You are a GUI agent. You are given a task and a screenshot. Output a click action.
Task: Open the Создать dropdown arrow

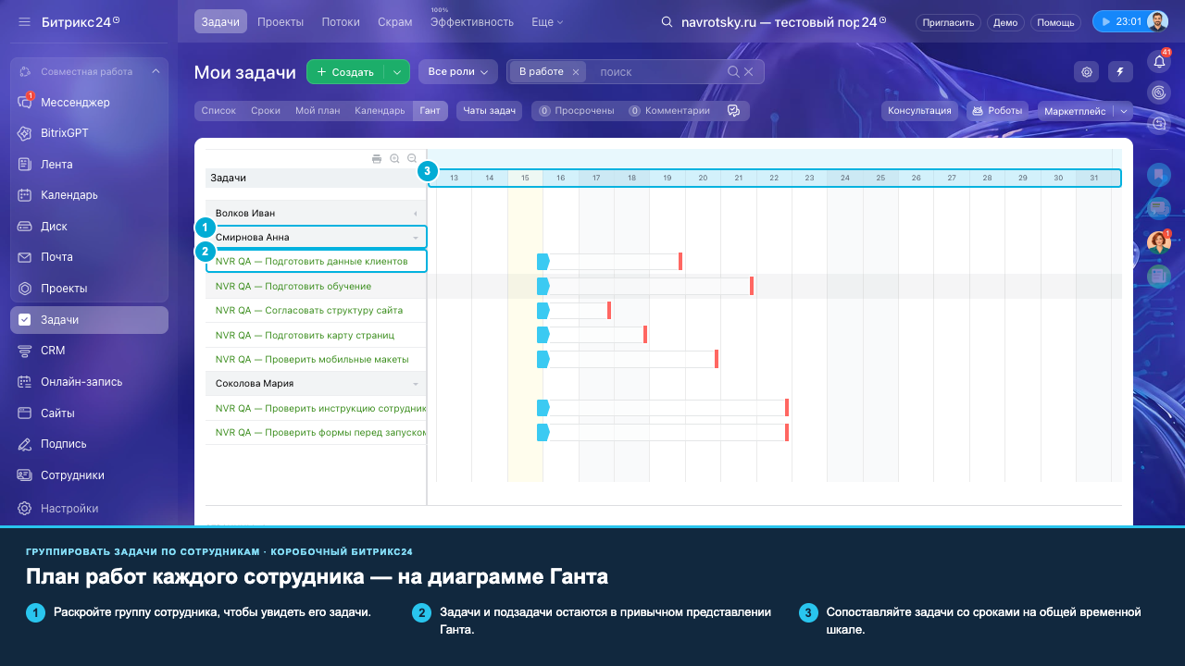click(397, 72)
